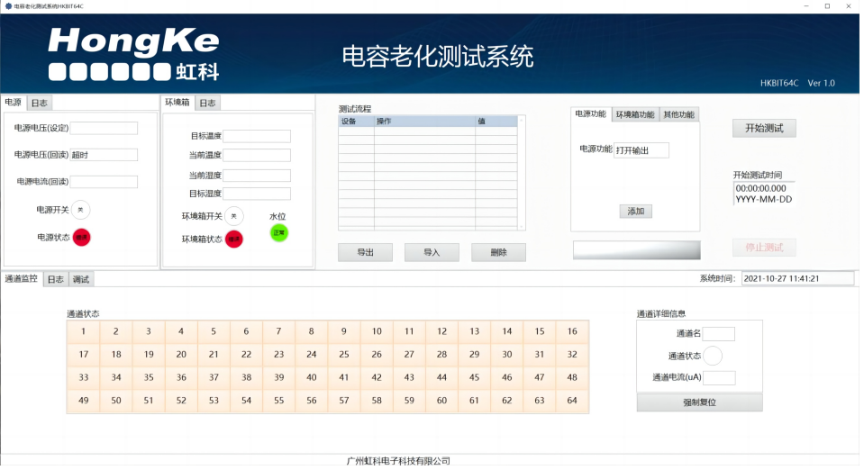Click the green 水位 indicator
The width and height of the screenshot is (864, 470).
tap(278, 233)
